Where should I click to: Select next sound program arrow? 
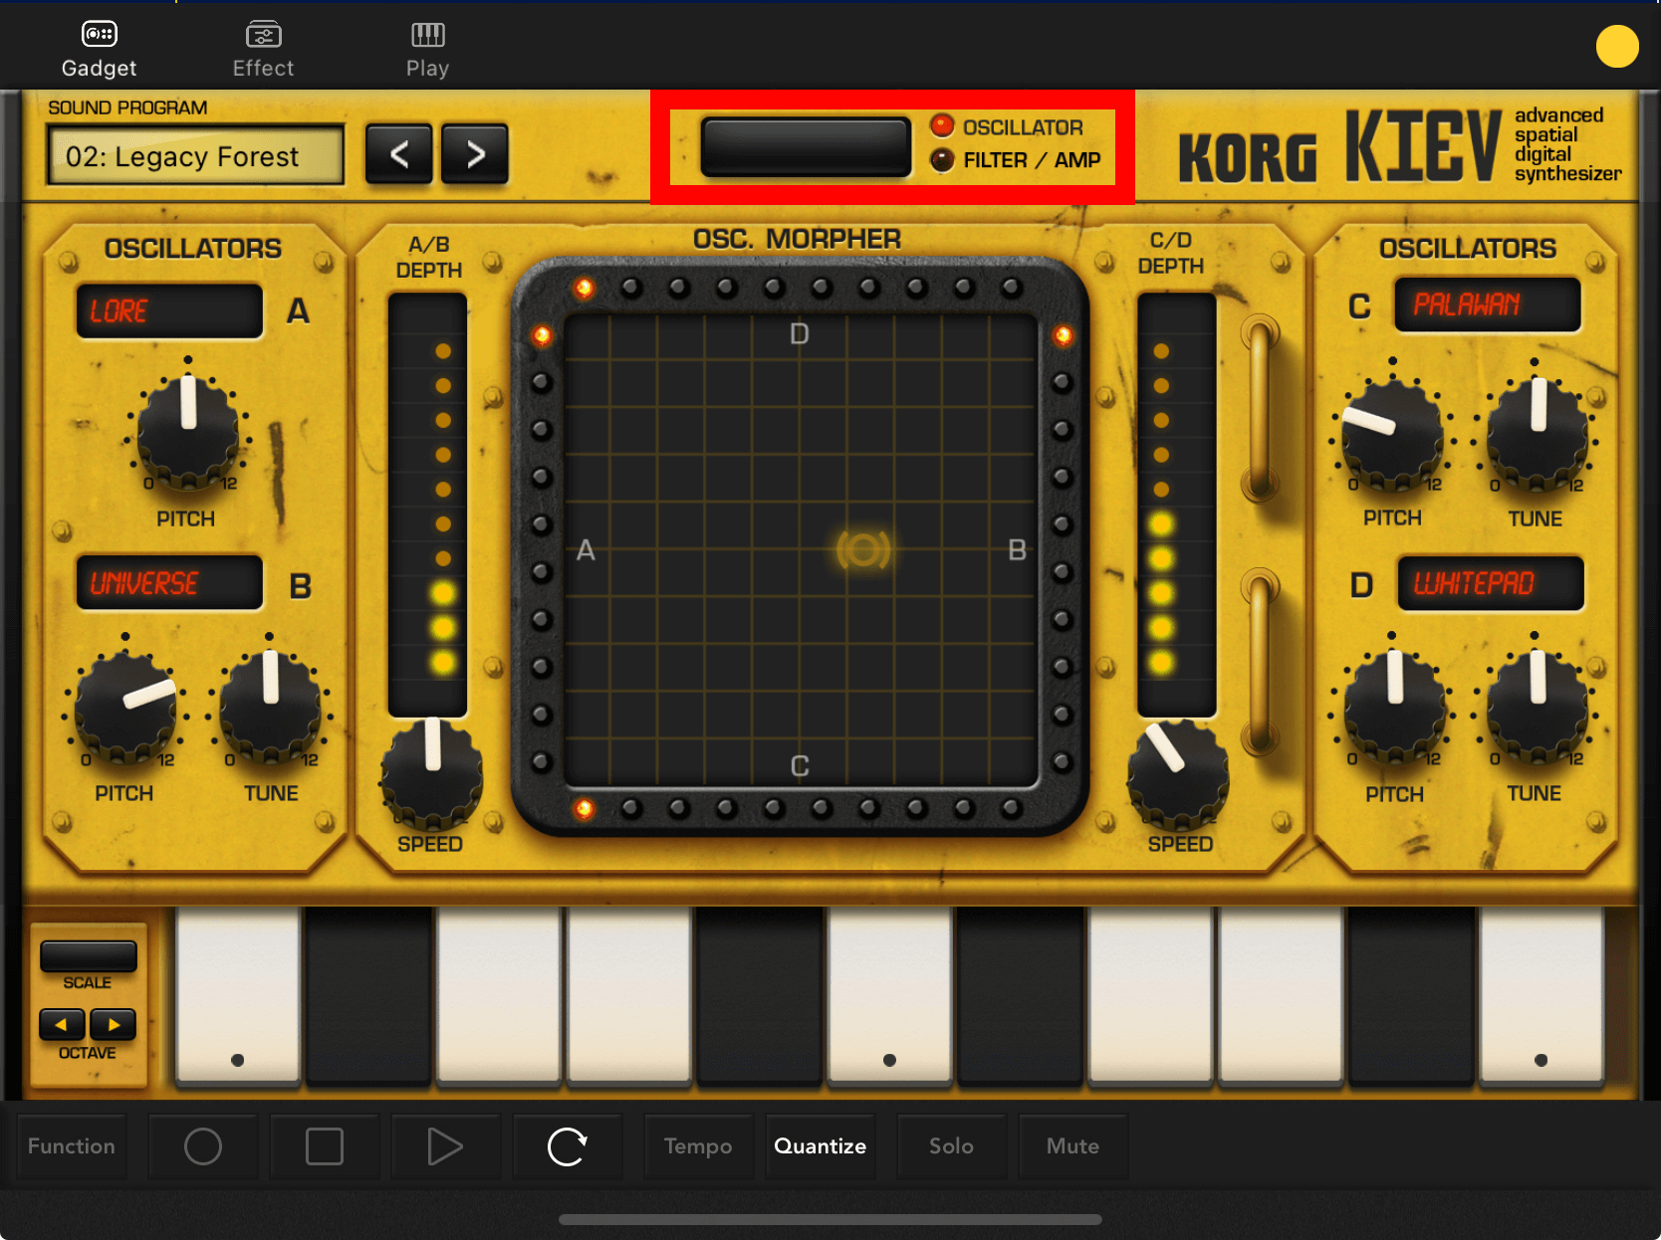pos(475,154)
